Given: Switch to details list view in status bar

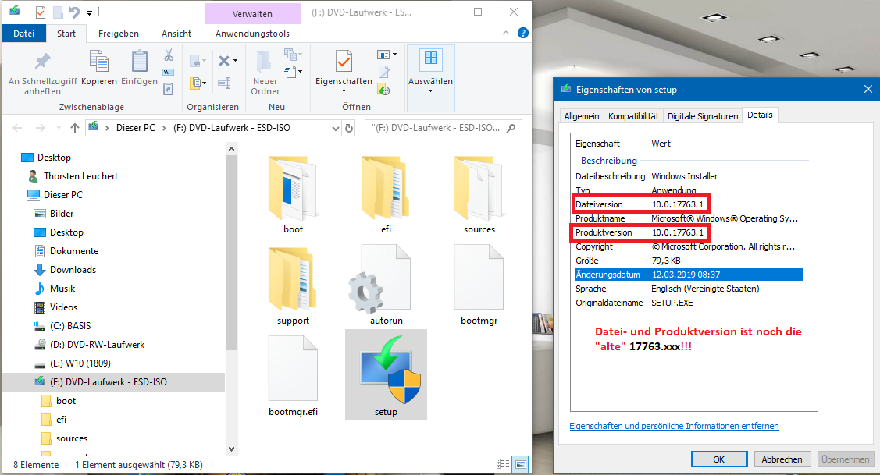Looking at the screenshot, I should (x=503, y=464).
